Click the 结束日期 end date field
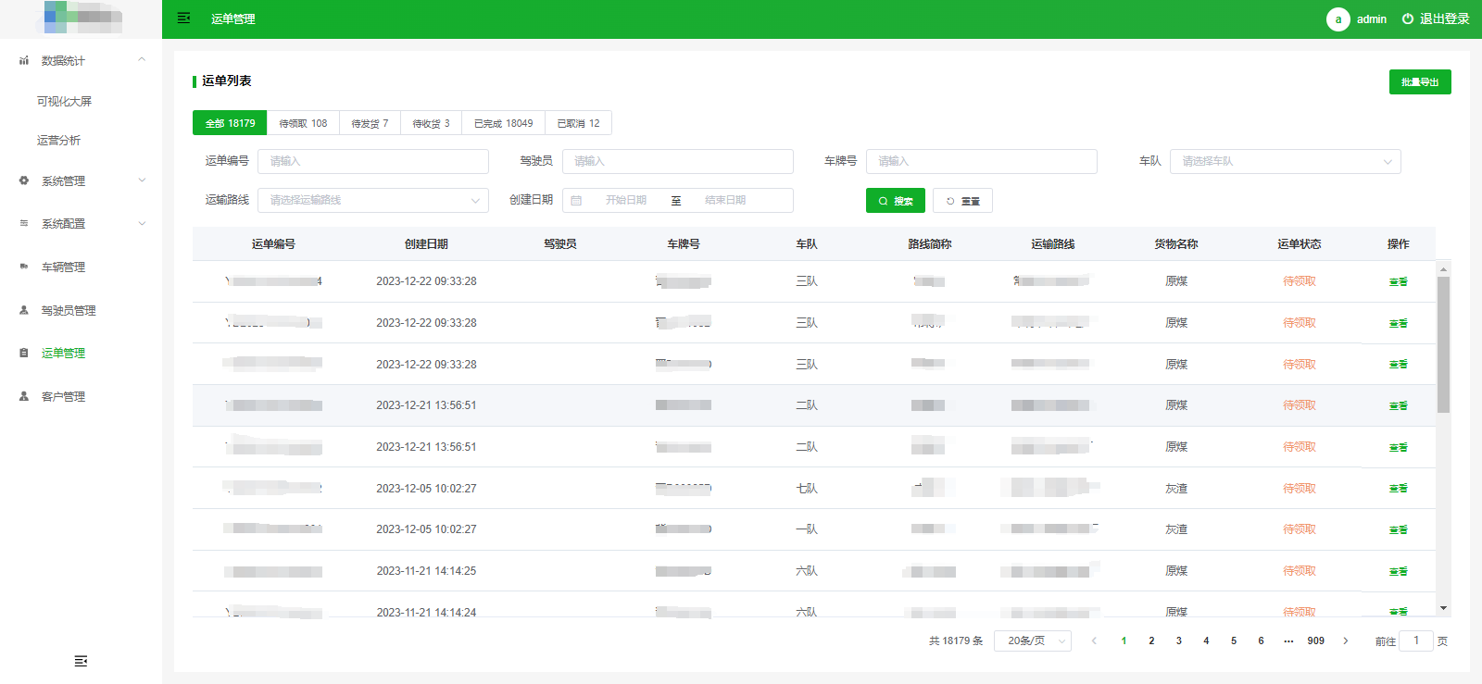Viewport: 1482px width, 684px height. tap(725, 200)
